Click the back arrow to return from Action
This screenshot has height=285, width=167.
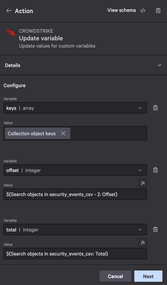pos(9,11)
